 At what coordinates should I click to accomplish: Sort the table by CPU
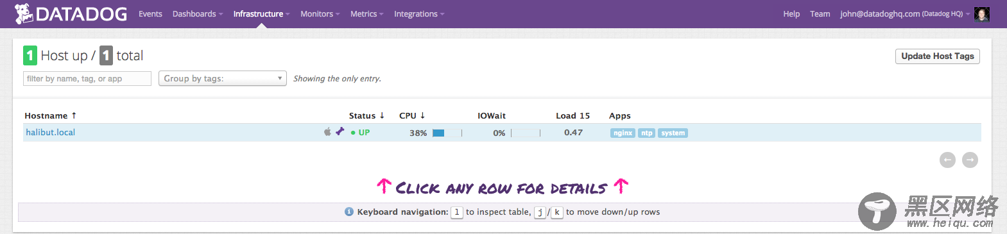(411, 116)
